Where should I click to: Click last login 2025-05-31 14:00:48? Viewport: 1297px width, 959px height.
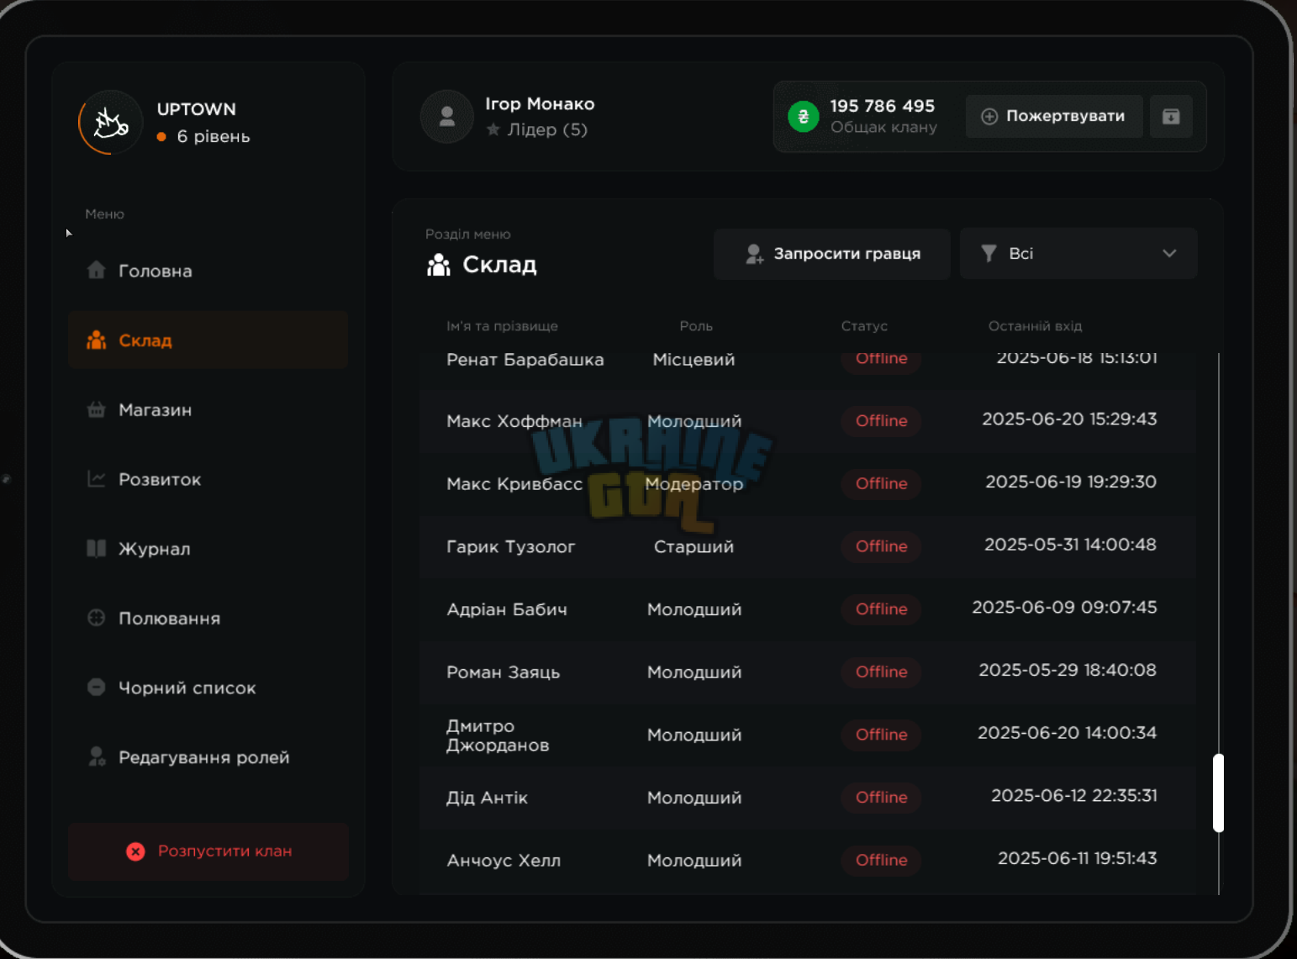(1070, 545)
